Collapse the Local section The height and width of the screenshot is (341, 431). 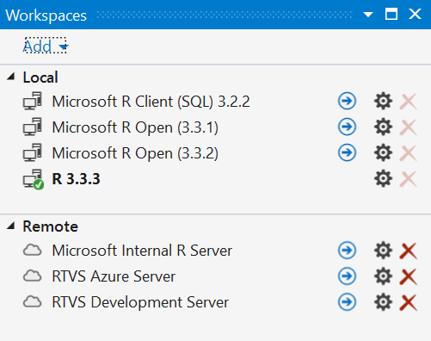point(11,77)
